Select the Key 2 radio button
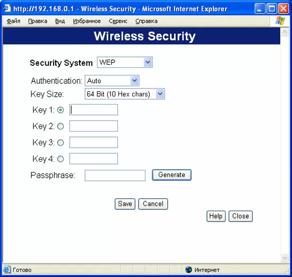Viewport: 292px width, 277px height. (x=61, y=126)
